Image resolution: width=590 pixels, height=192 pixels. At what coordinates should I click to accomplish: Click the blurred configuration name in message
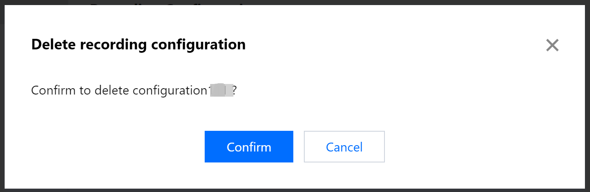222,90
